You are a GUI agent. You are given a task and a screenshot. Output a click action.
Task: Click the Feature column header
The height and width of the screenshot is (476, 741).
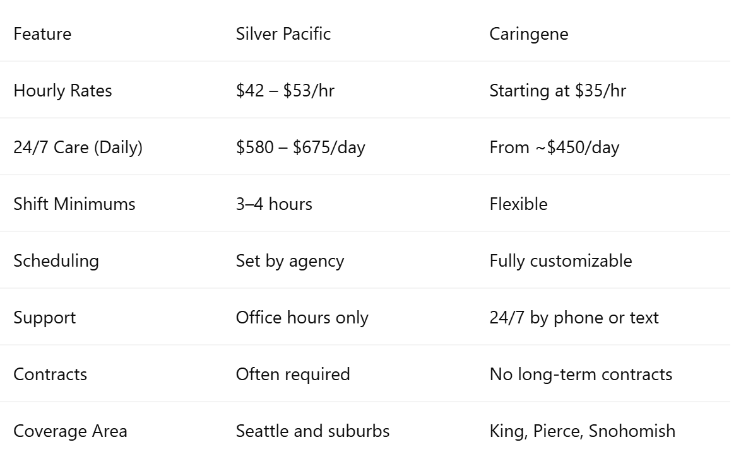[42, 34]
